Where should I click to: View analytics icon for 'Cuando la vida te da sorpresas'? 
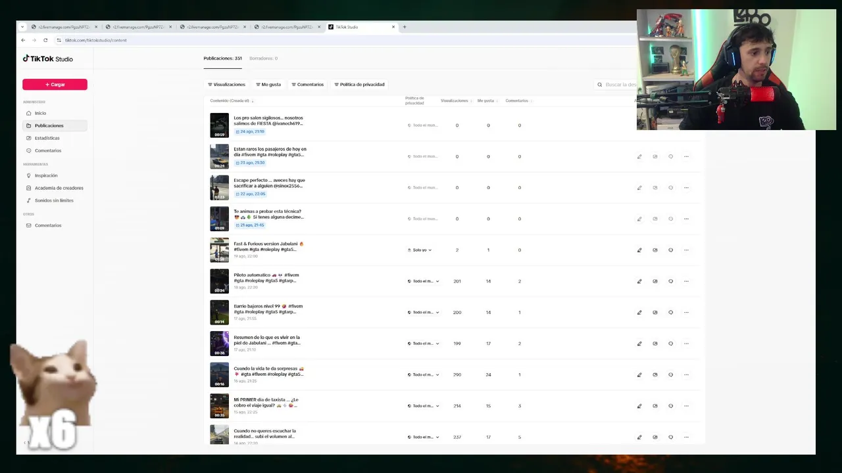(655, 375)
